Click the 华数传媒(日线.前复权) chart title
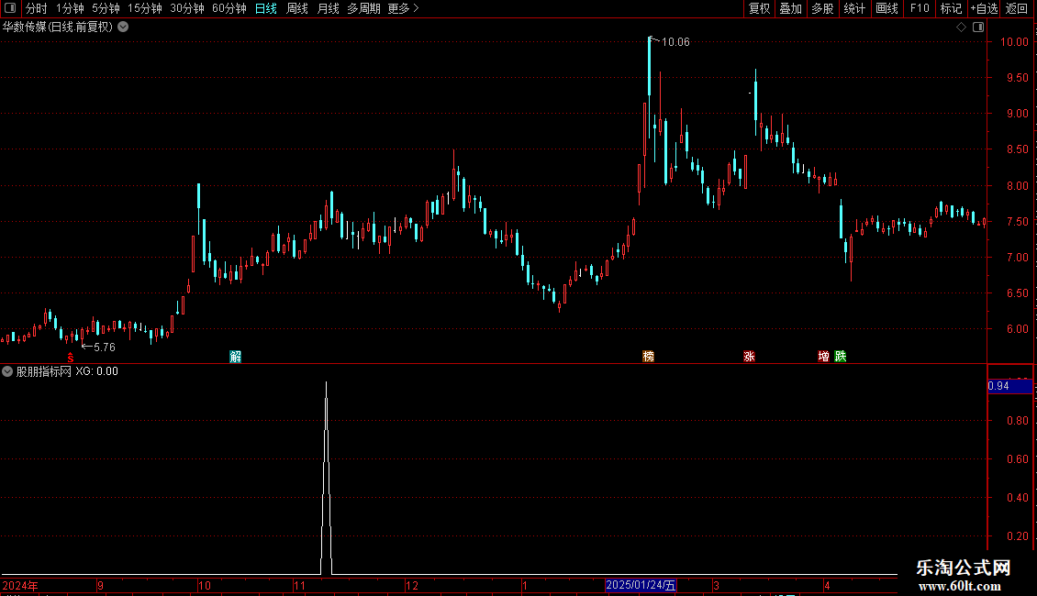 pos(58,28)
